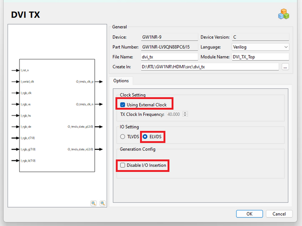Click the I_rgb_clk port in the block diagram
Viewport: 302px width, 226px height.
pyautogui.click(x=26, y=93)
